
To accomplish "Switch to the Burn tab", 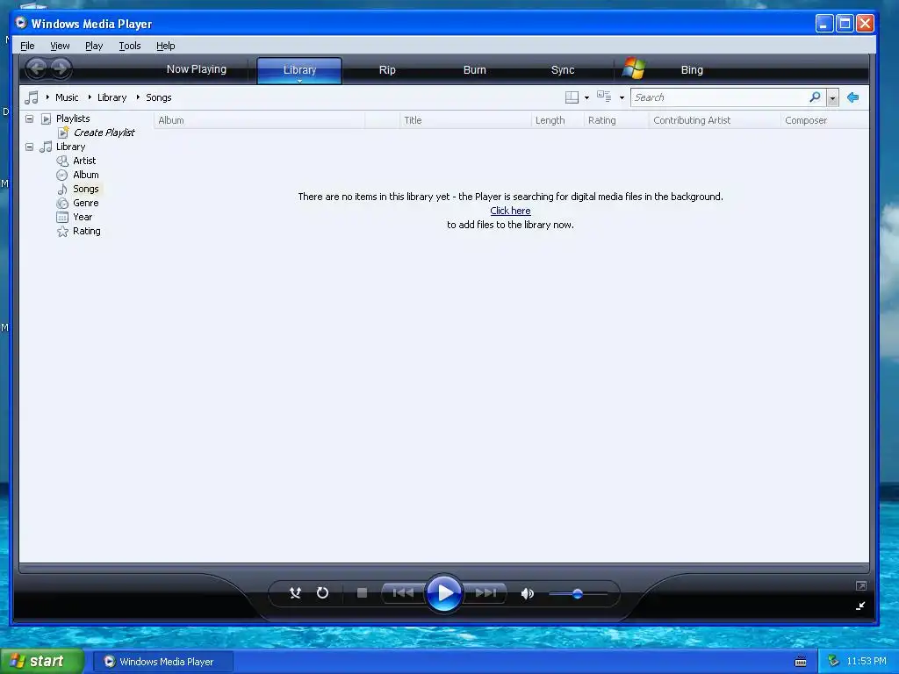I will [475, 70].
